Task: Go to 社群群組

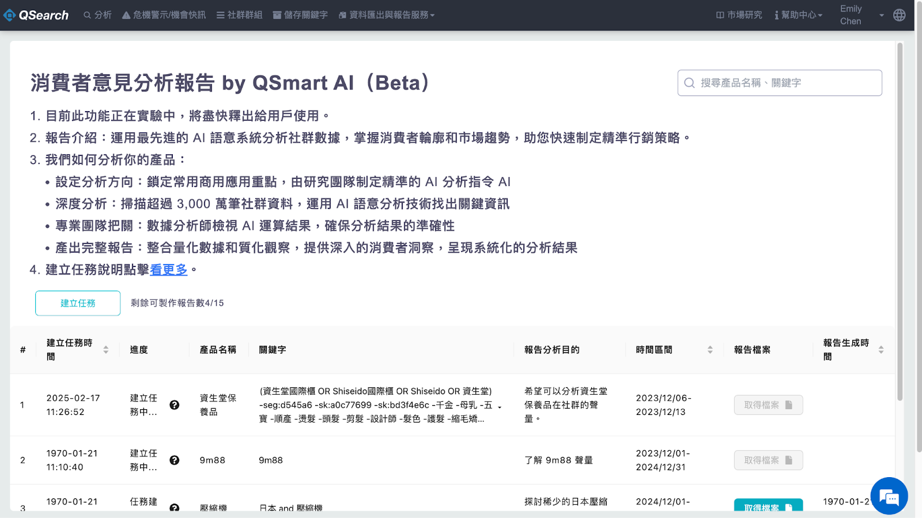Action: point(239,15)
